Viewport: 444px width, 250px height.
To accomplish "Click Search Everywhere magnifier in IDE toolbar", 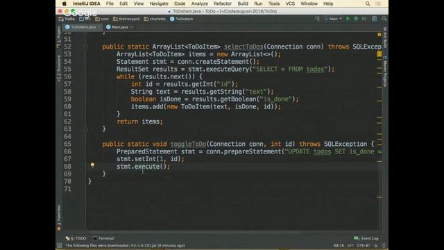I will pyautogui.click(x=384, y=19).
